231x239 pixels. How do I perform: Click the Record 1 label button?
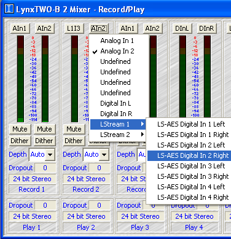point(32,189)
